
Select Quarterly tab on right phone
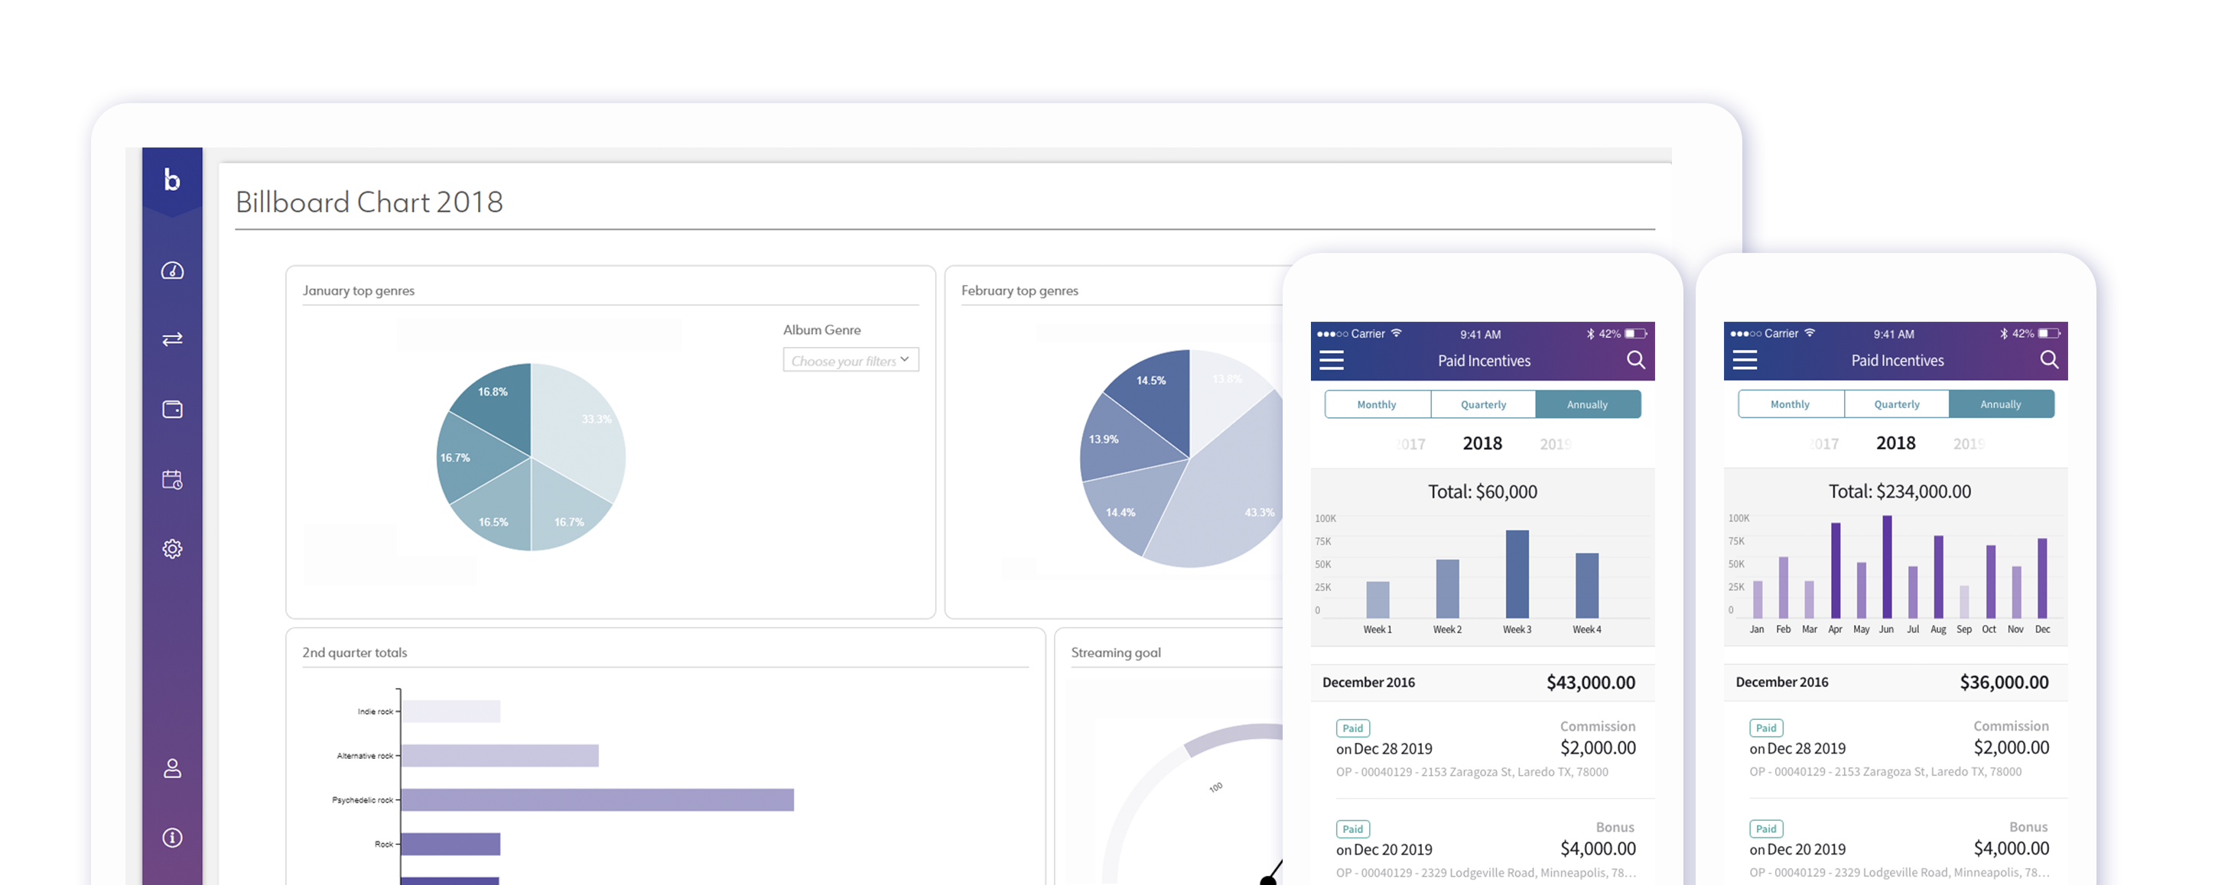1897,404
